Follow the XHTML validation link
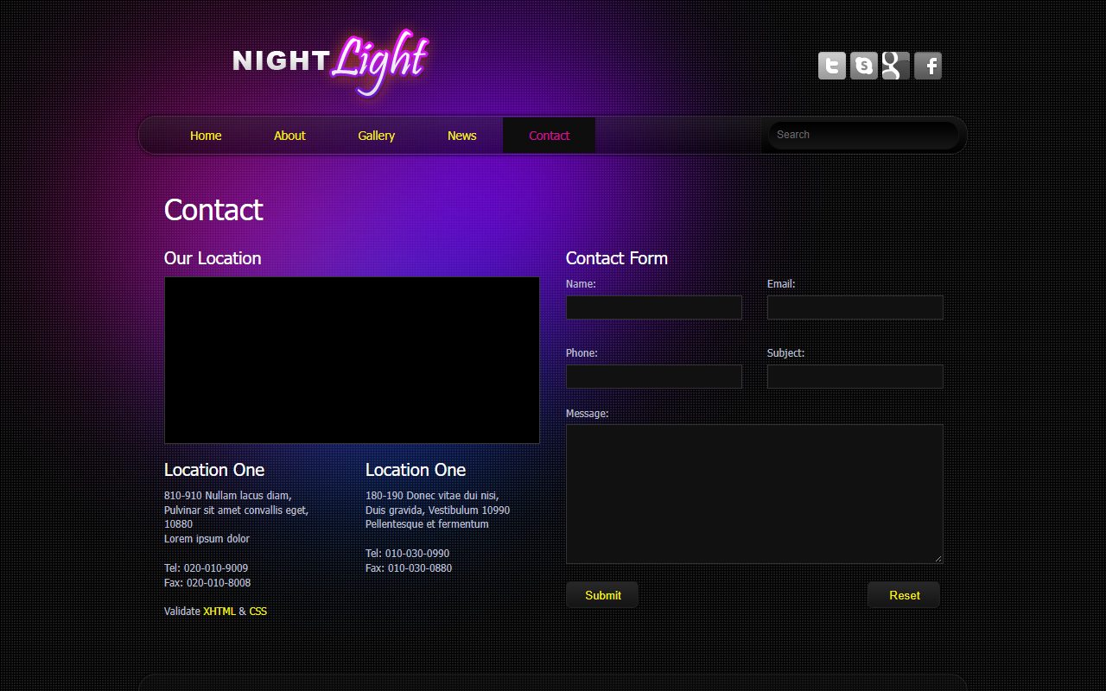This screenshot has width=1106, height=691. 219,612
